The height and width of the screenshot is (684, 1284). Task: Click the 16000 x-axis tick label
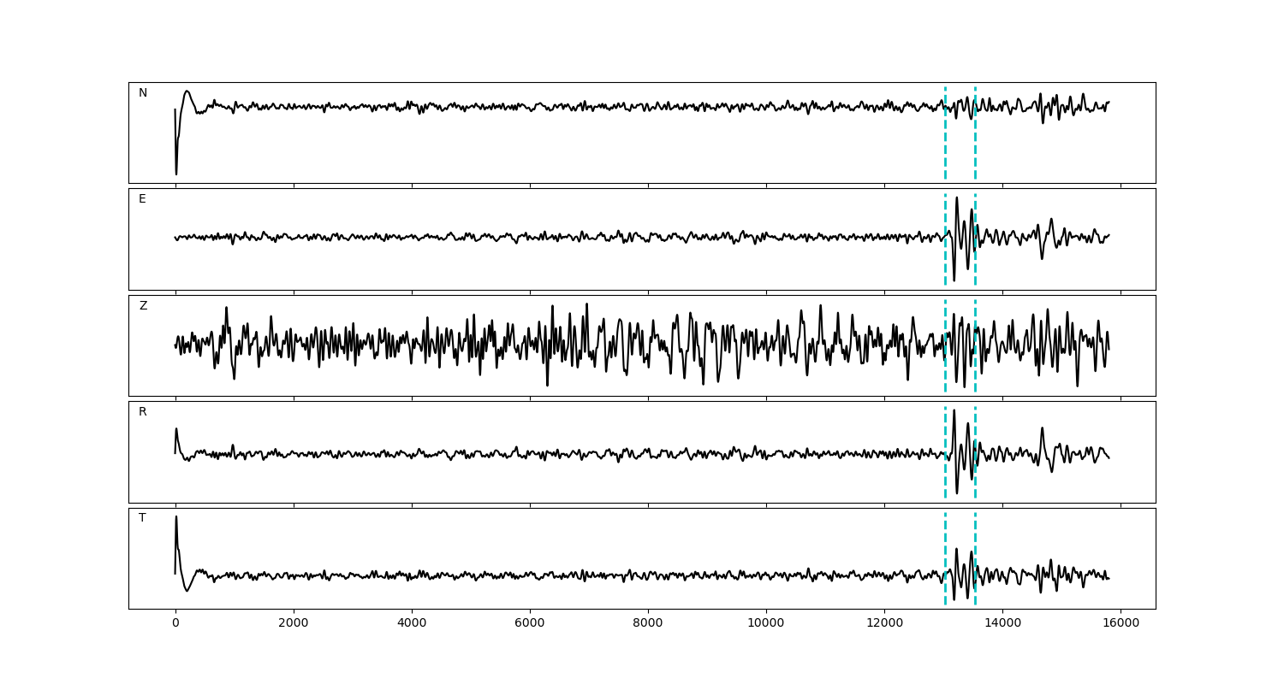click(x=1120, y=624)
